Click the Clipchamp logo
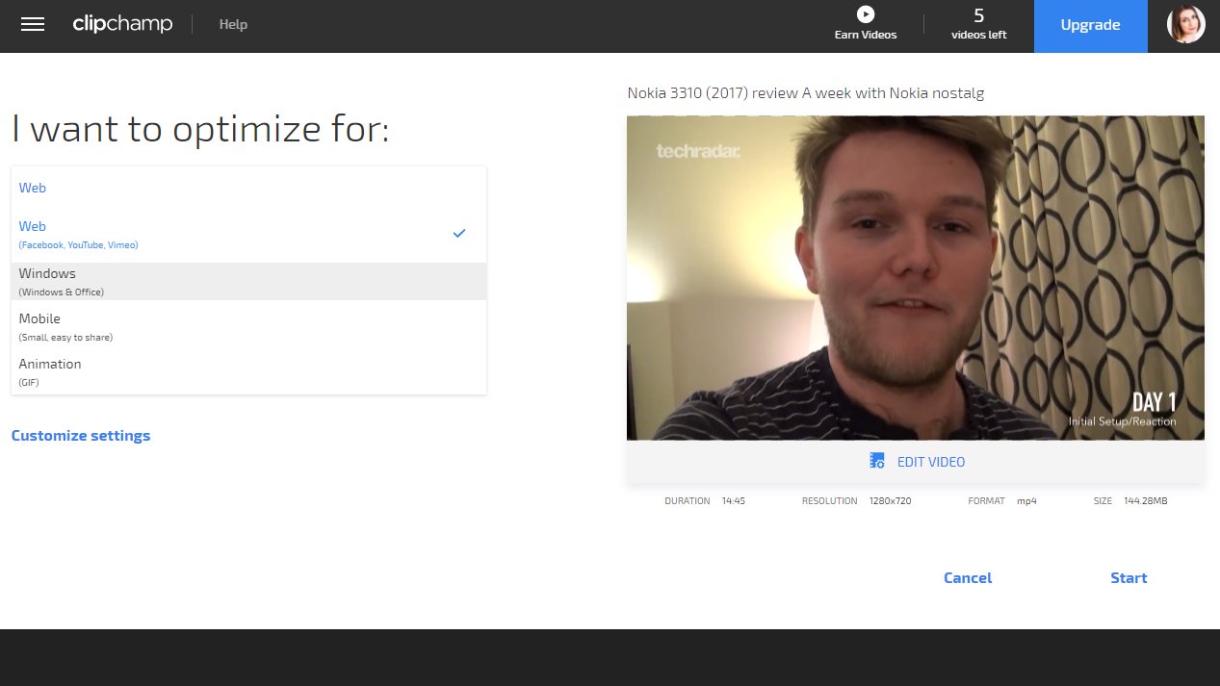 coord(122,24)
